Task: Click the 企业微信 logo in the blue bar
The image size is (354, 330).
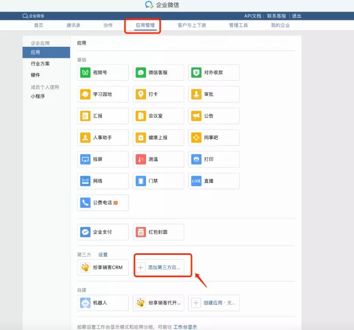Action: pos(33,16)
